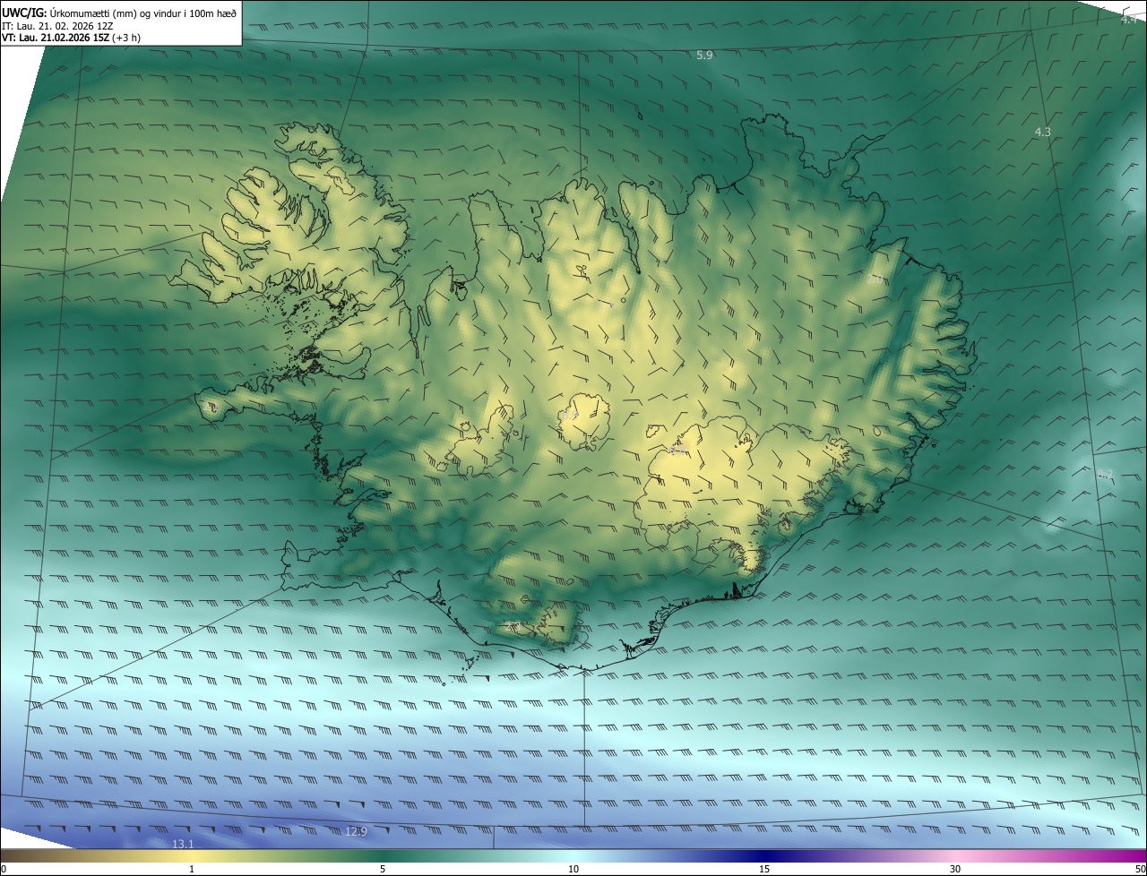Click the 12.9 value label near the bottom

tap(356, 831)
